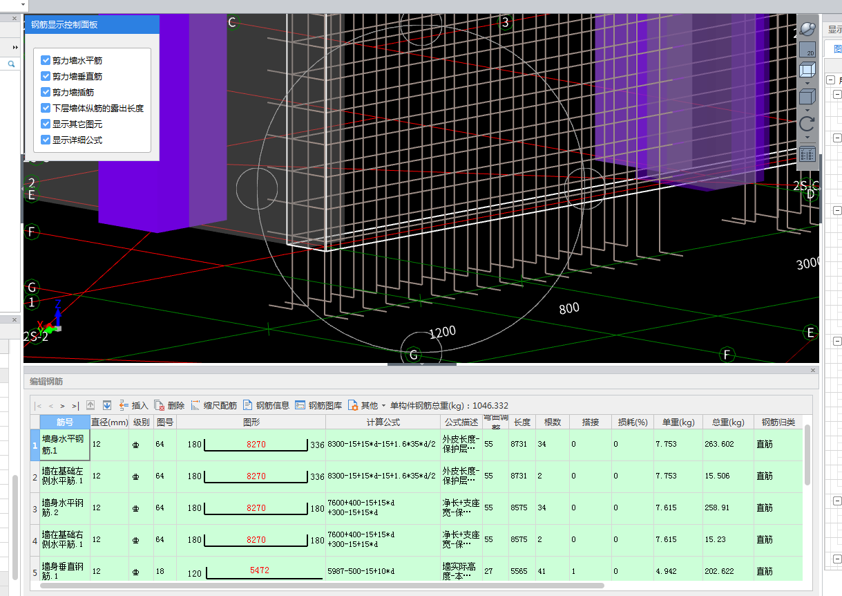Click the 钢筋归类 column header
This screenshot has height=596, width=842.
778,422
